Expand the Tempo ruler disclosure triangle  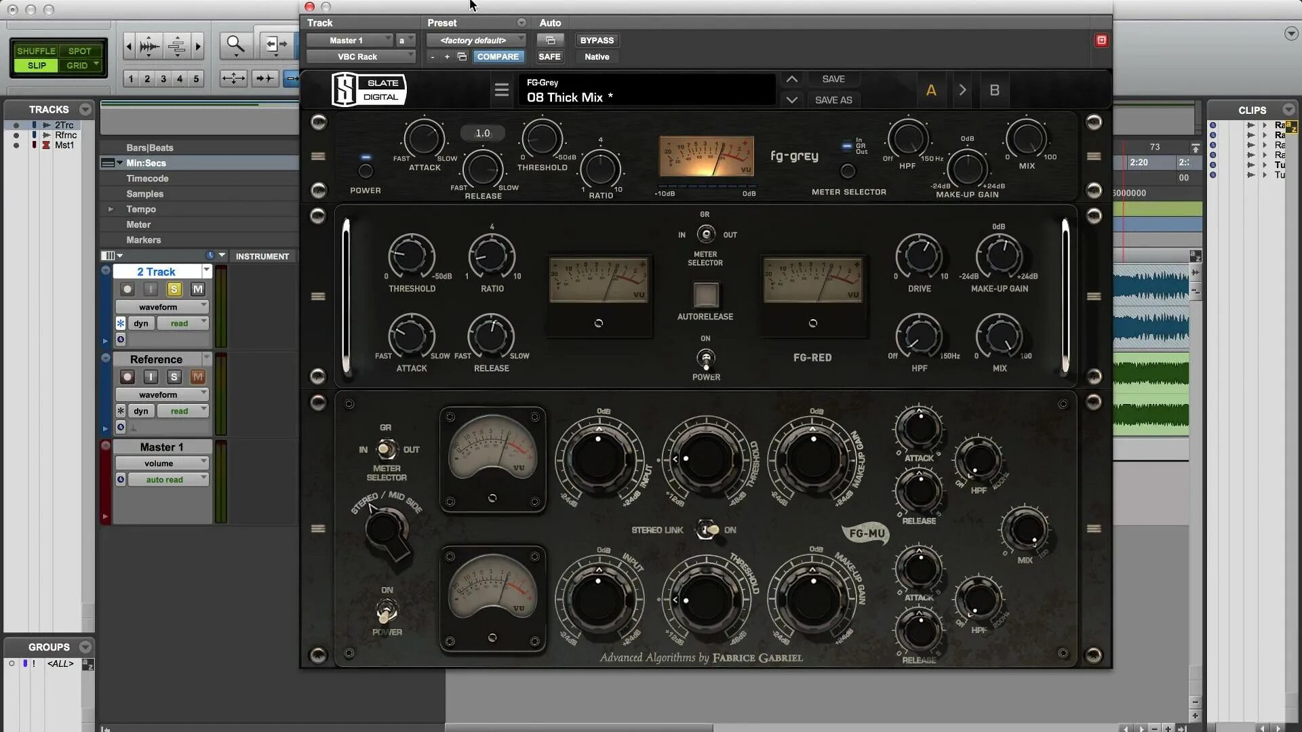click(111, 209)
